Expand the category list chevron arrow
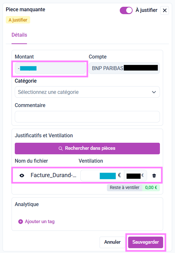The image size is (175, 253). [154, 92]
